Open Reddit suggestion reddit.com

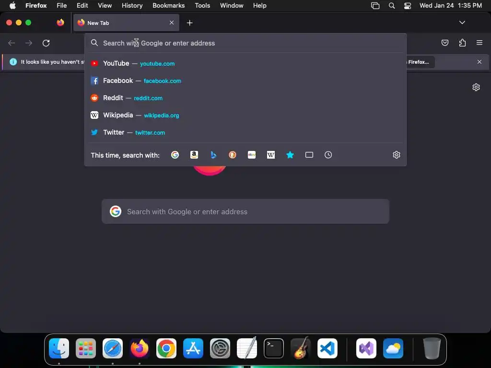tap(245, 98)
